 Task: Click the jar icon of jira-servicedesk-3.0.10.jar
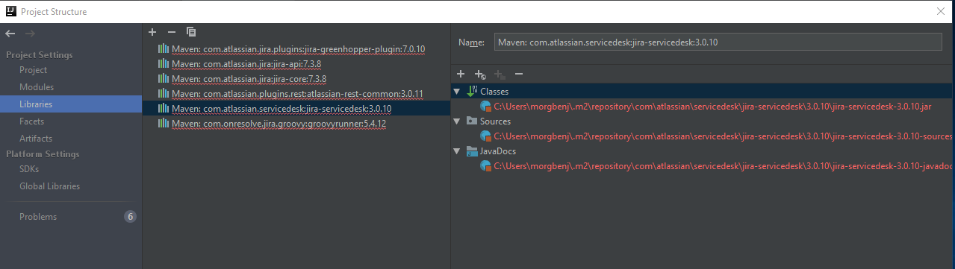(486, 107)
